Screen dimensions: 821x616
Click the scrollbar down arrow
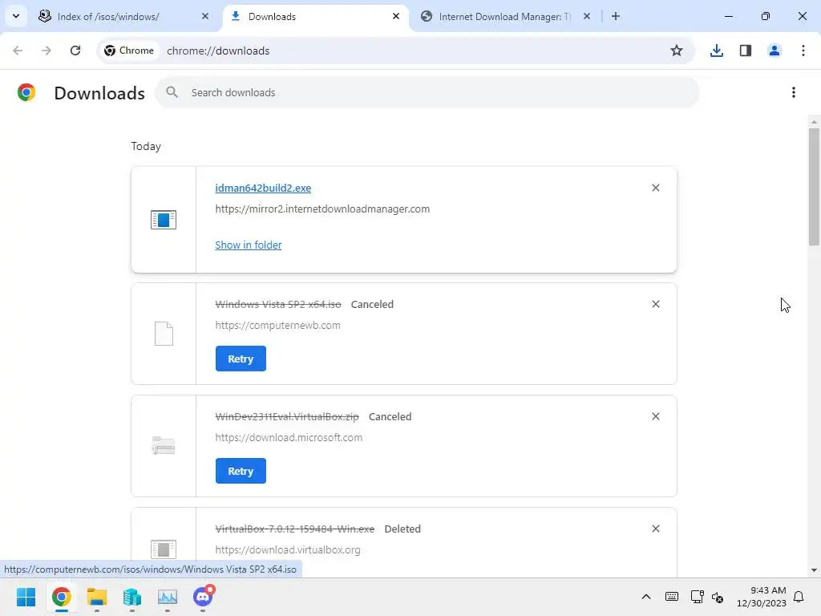(x=814, y=570)
